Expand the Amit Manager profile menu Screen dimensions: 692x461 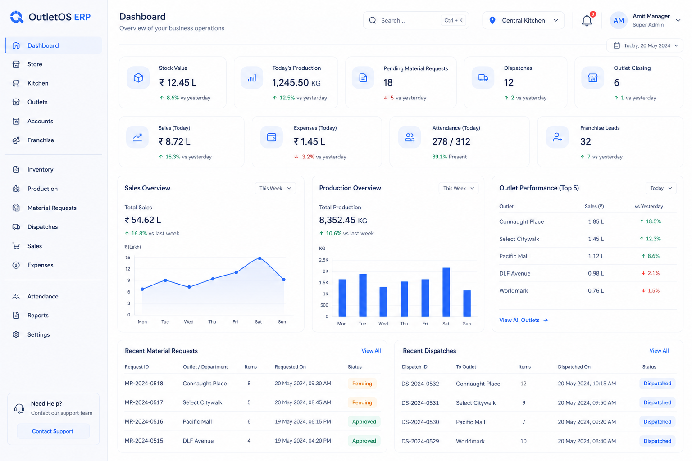[x=678, y=20]
